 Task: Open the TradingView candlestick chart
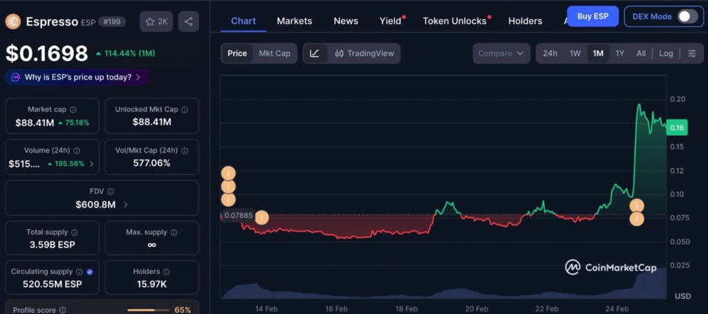pyautogui.click(x=364, y=53)
